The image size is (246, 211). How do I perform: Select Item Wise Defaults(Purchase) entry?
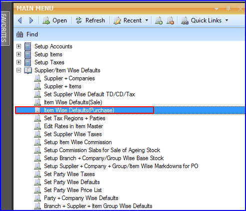79,110
